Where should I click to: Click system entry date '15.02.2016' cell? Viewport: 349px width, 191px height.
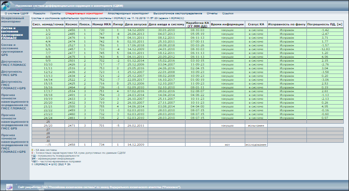pyautogui.click(x=166, y=61)
